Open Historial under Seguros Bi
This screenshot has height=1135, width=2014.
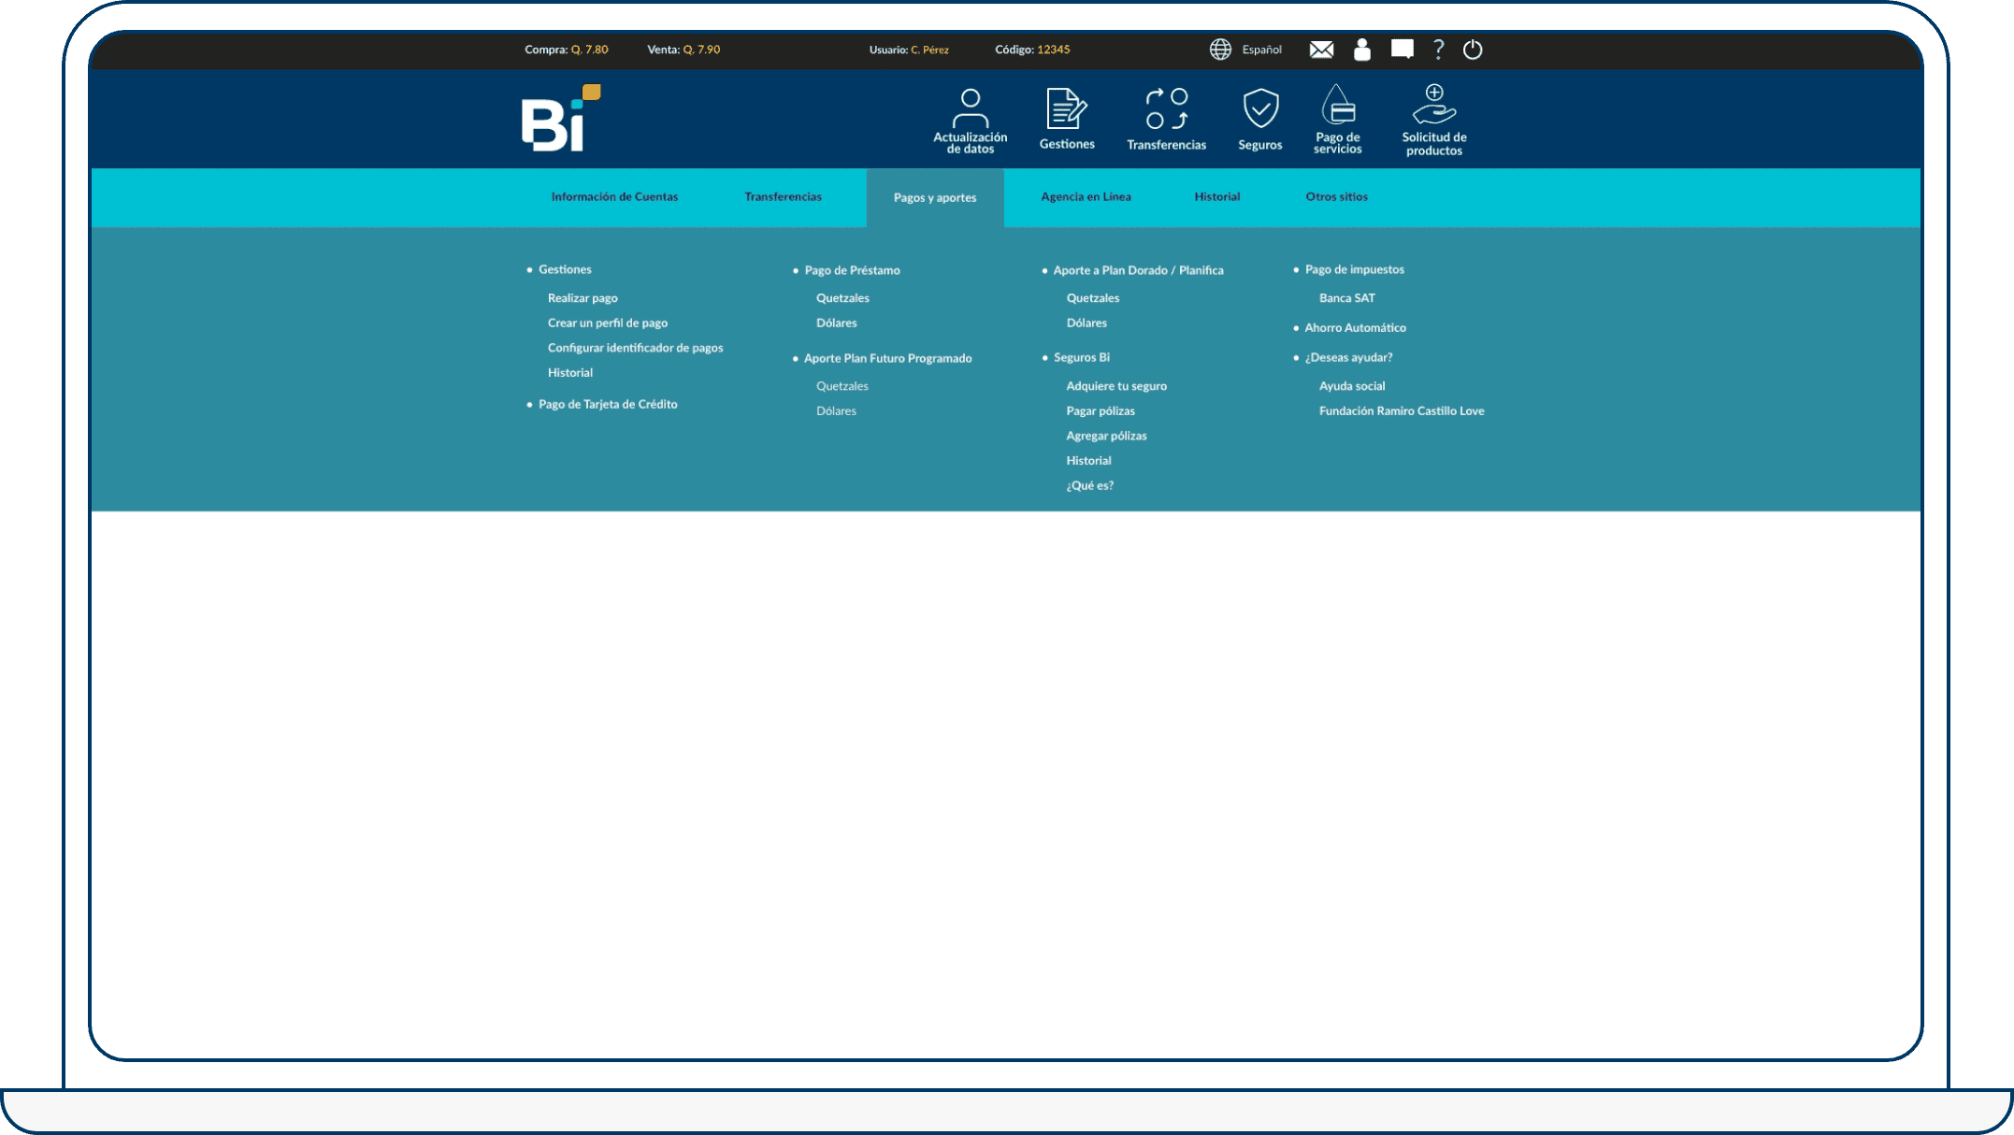point(1088,461)
